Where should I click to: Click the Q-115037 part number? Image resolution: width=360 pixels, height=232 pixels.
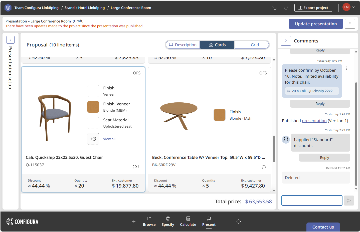point(35,165)
